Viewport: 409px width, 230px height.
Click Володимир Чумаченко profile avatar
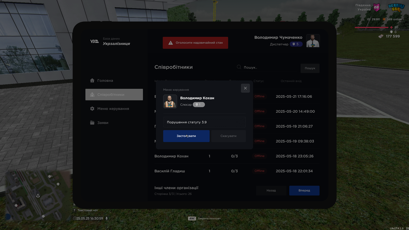[313, 41]
